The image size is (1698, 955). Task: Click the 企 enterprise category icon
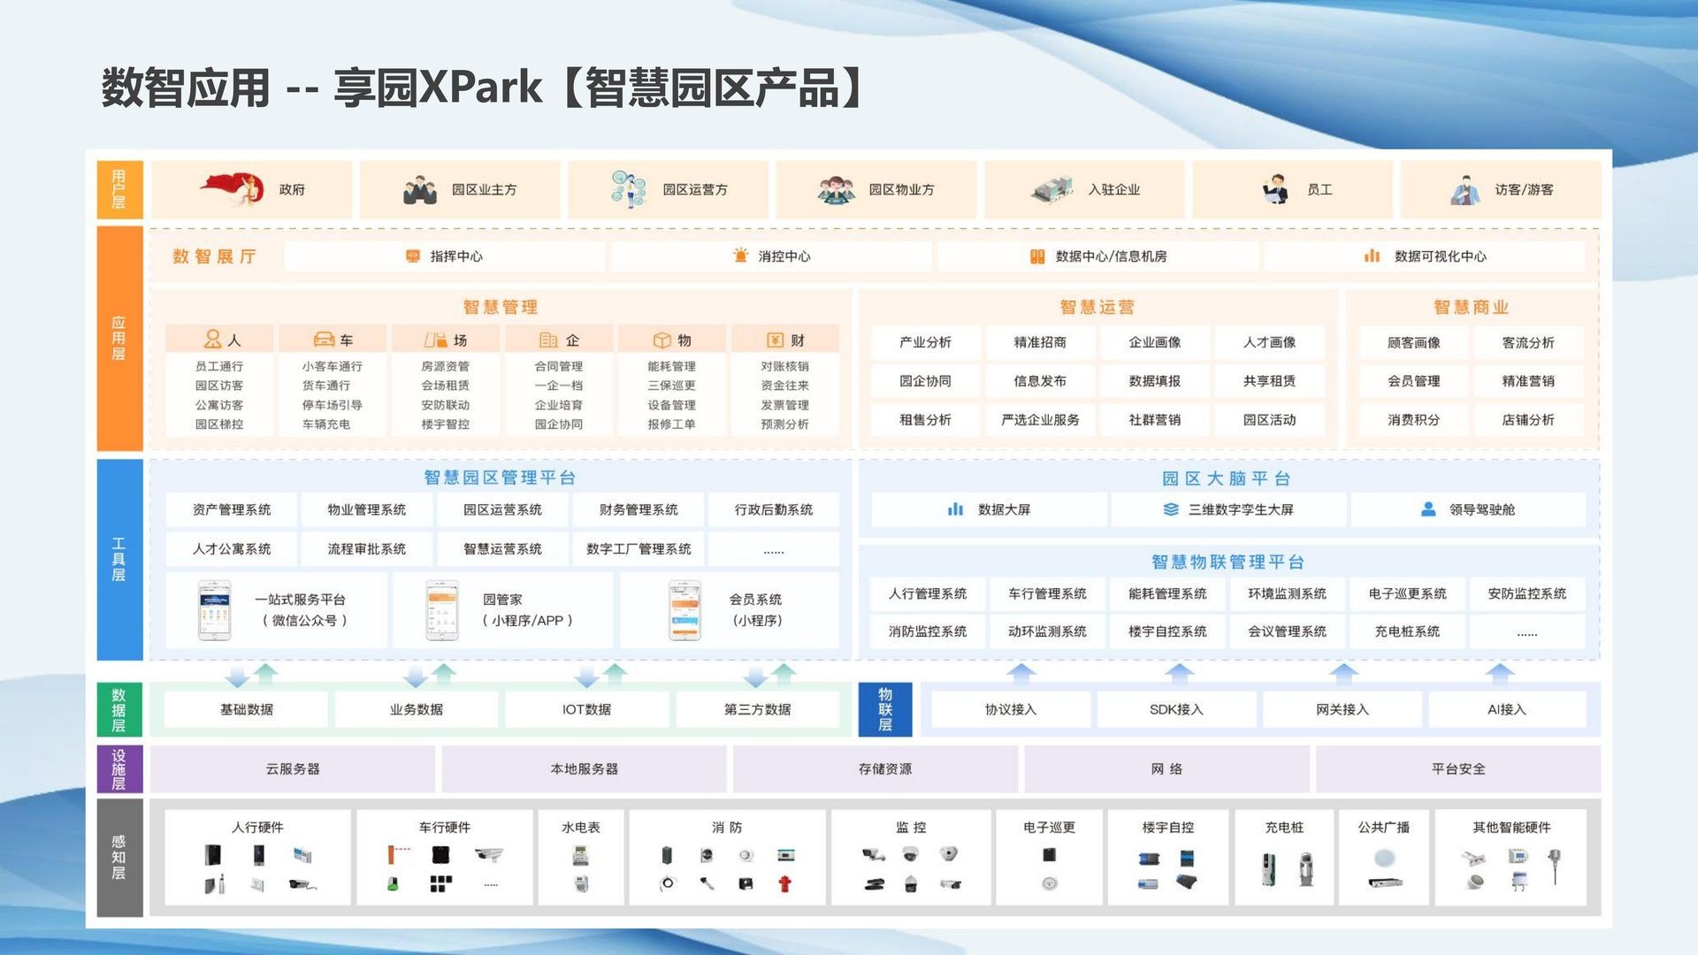(x=548, y=340)
